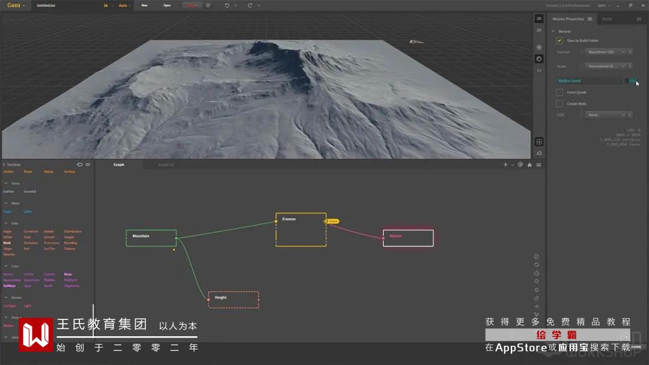Click the Vertex Count teal value box

(632, 80)
